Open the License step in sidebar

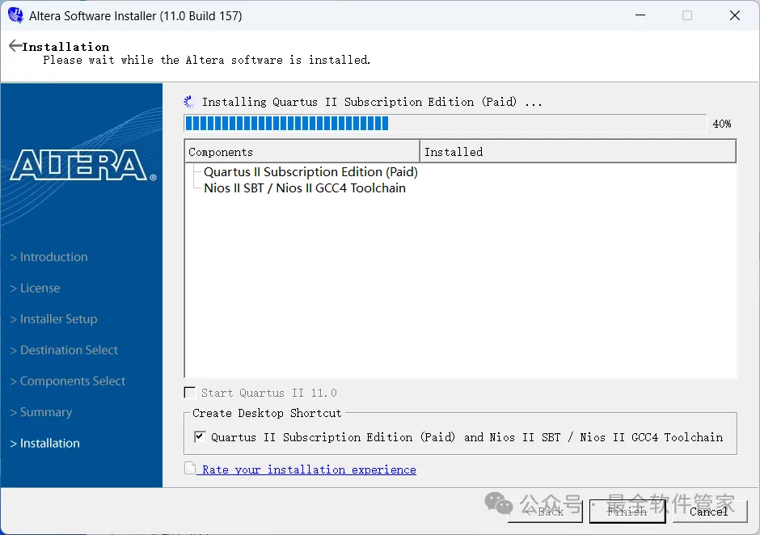[36, 288]
